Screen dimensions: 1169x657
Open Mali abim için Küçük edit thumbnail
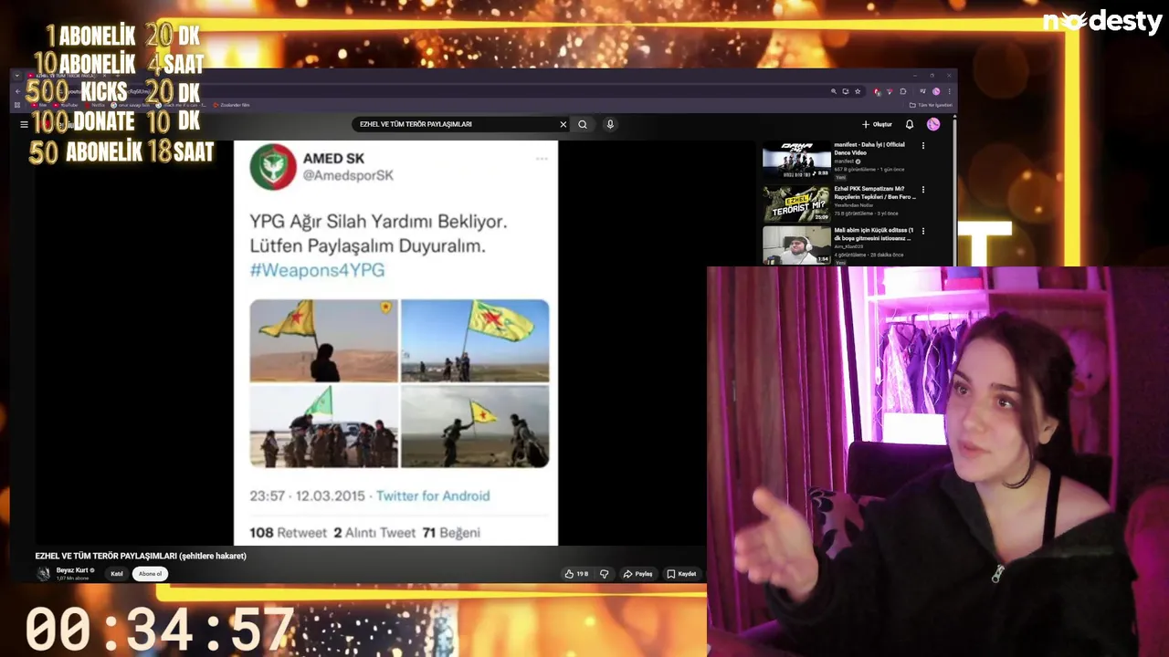point(796,245)
